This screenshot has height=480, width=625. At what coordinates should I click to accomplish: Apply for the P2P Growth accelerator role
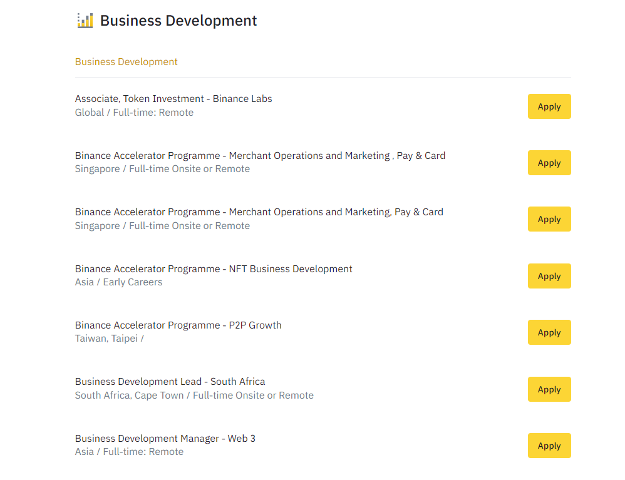point(549,332)
